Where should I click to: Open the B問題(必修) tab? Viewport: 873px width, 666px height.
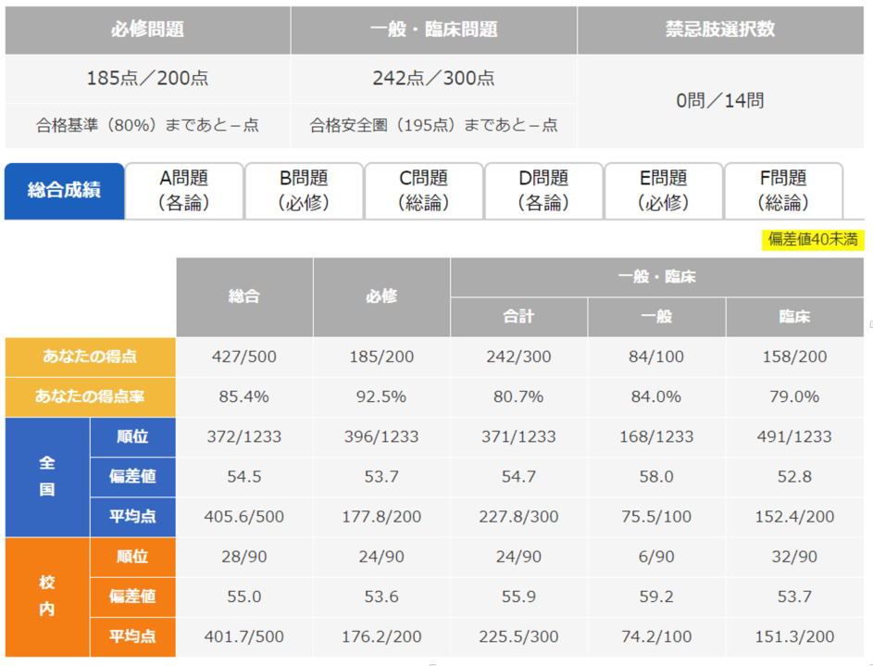(x=304, y=191)
